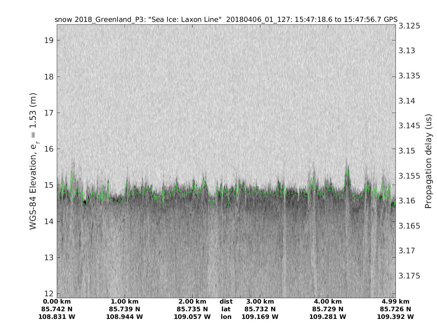Click the 'lon' legend label
The image size is (437, 328).
point(226,317)
